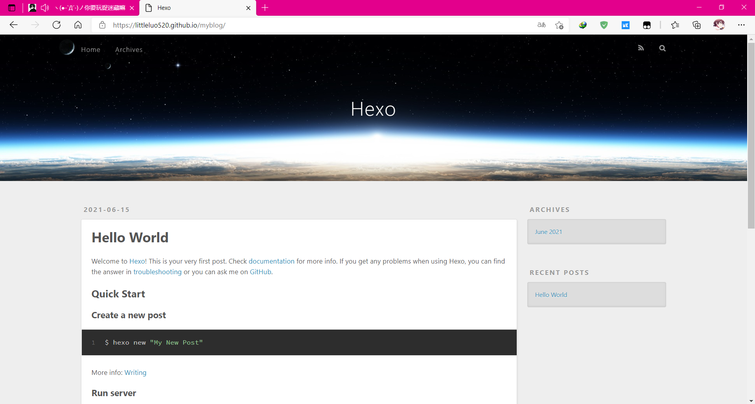Image resolution: width=755 pixels, height=404 pixels.
Task: Open the Hello World post title
Action: click(x=130, y=238)
